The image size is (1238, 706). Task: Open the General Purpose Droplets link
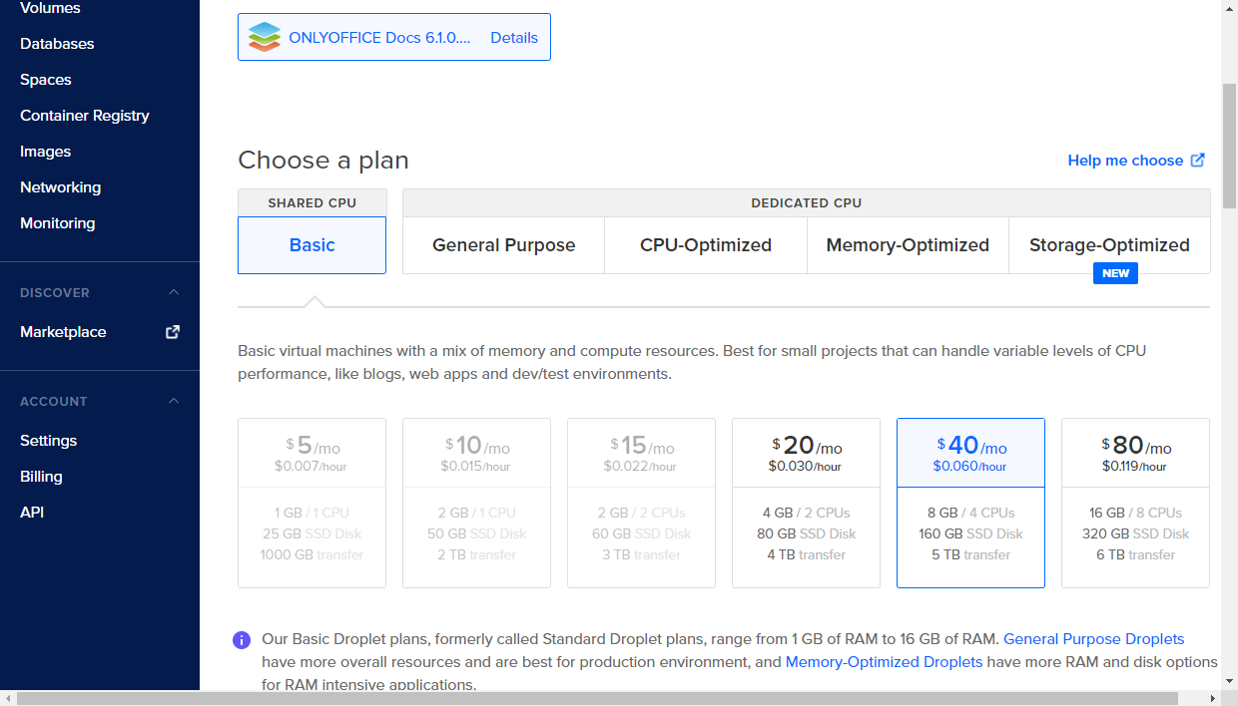point(1093,639)
